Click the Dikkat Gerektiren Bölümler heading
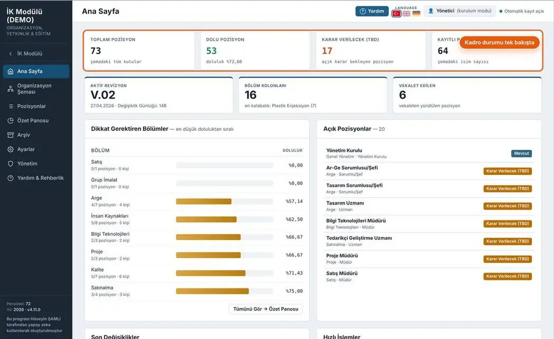The width and height of the screenshot is (554, 339). 130,129
